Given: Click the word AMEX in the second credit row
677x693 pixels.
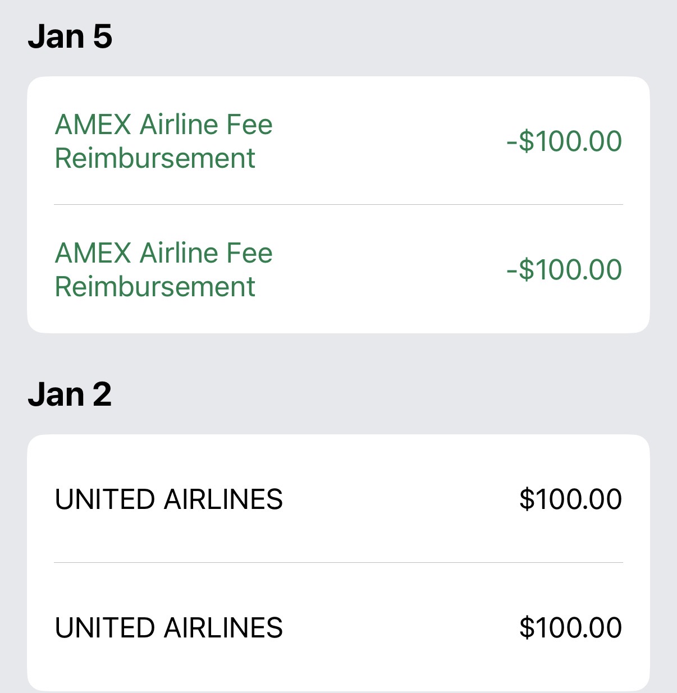Looking at the screenshot, I should tap(93, 253).
